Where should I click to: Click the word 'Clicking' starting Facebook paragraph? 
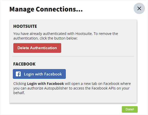coord(20,84)
